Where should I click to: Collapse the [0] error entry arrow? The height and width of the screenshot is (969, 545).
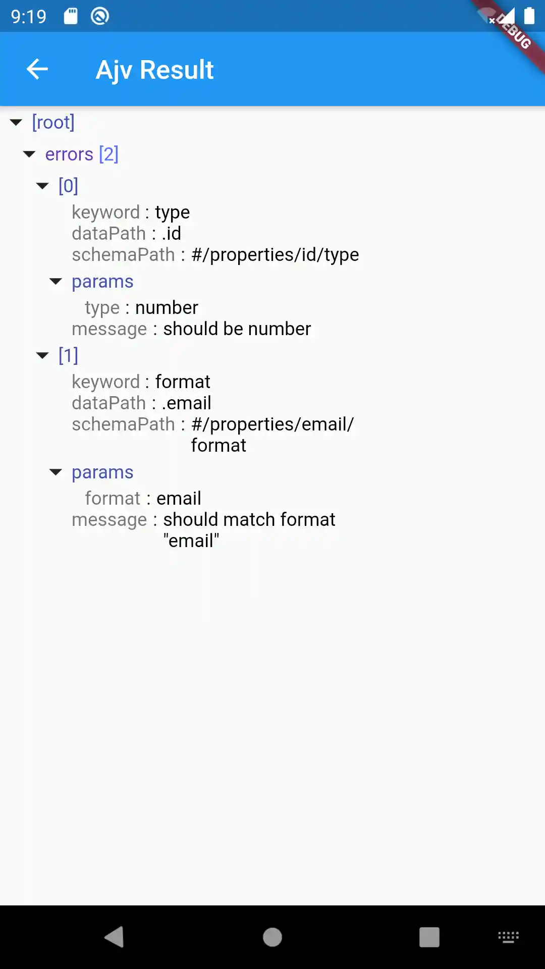[43, 186]
